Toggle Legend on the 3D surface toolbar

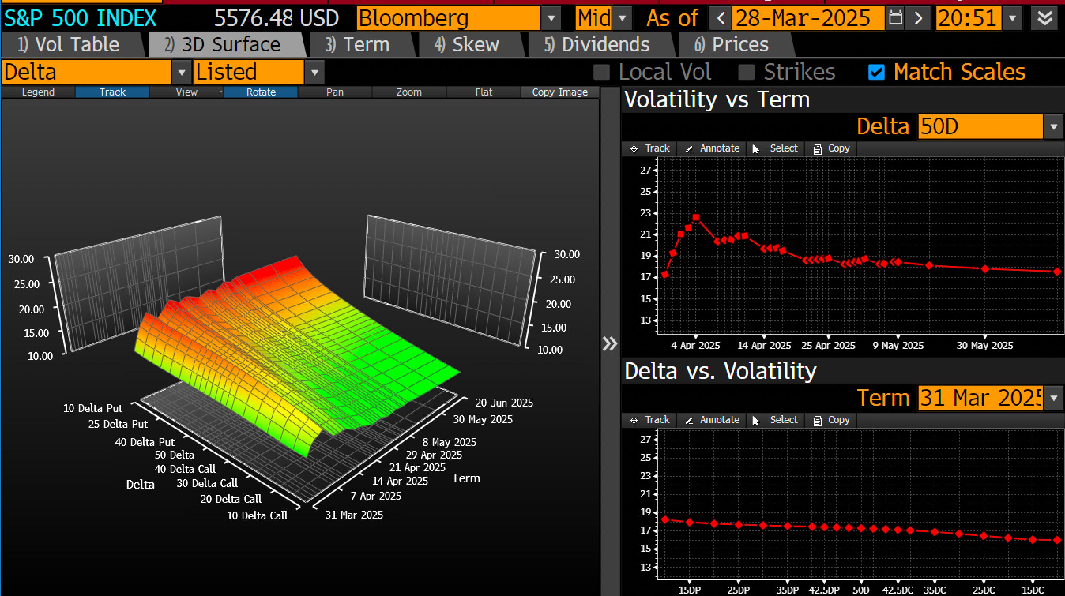[38, 92]
